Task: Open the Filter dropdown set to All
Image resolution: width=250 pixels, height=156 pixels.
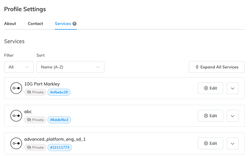Action: [19, 67]
